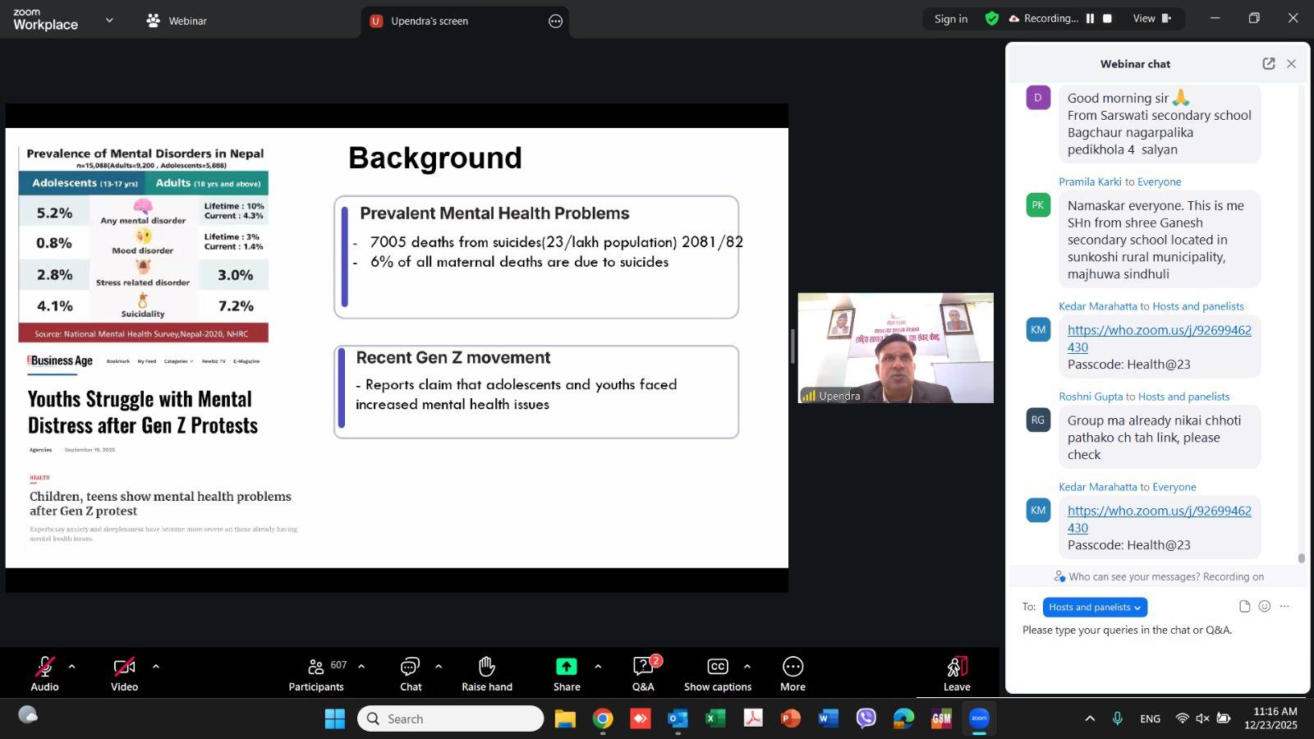Click the Sign in button
Screen dimensions: 1314x739
950,19
